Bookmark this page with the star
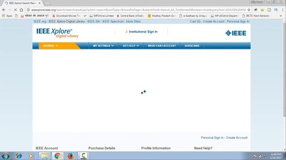Image resolution: width=286 pixels, height=160 pixels. 249,10
